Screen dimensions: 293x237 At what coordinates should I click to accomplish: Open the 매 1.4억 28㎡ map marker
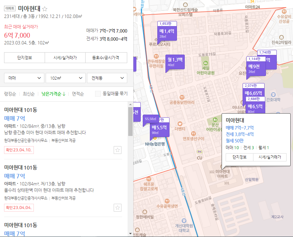coord(167,31)
